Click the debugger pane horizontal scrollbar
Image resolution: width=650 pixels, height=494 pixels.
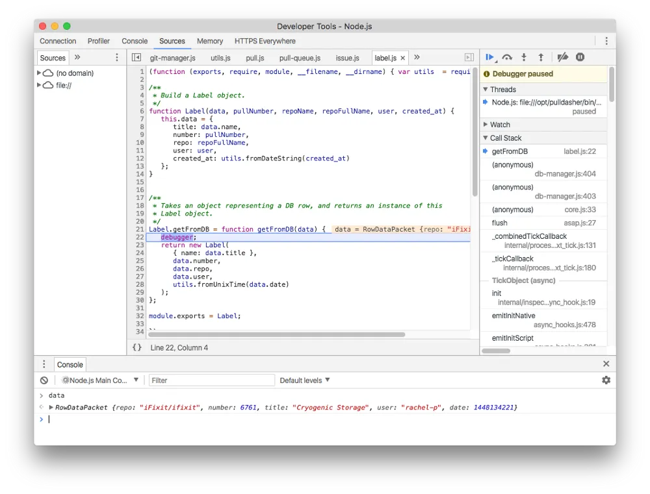[496, 351]
